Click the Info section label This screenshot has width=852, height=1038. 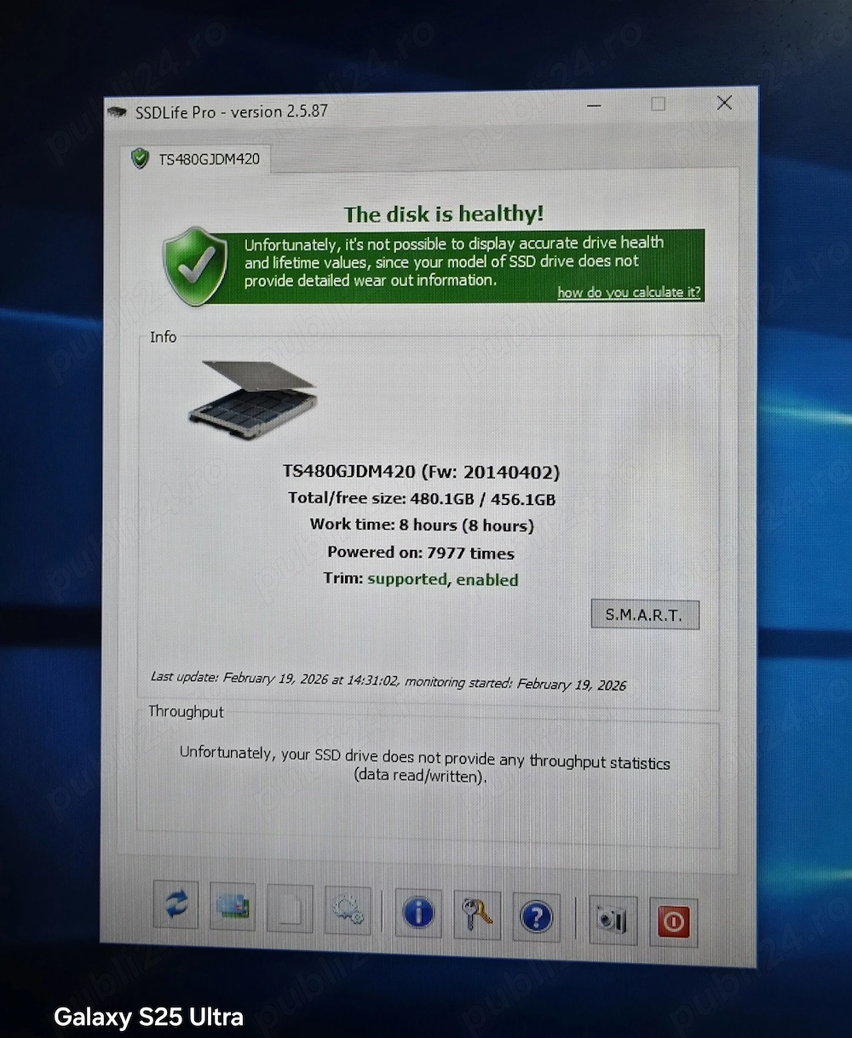tap(162, 336)
